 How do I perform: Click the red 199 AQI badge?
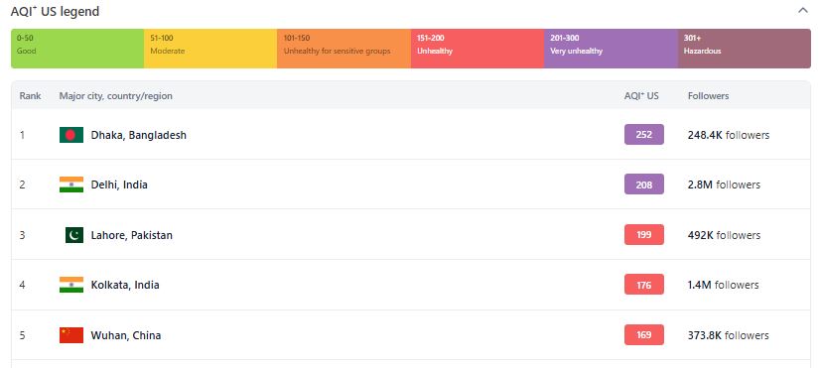pyautogui.click(x=644, y=235)
